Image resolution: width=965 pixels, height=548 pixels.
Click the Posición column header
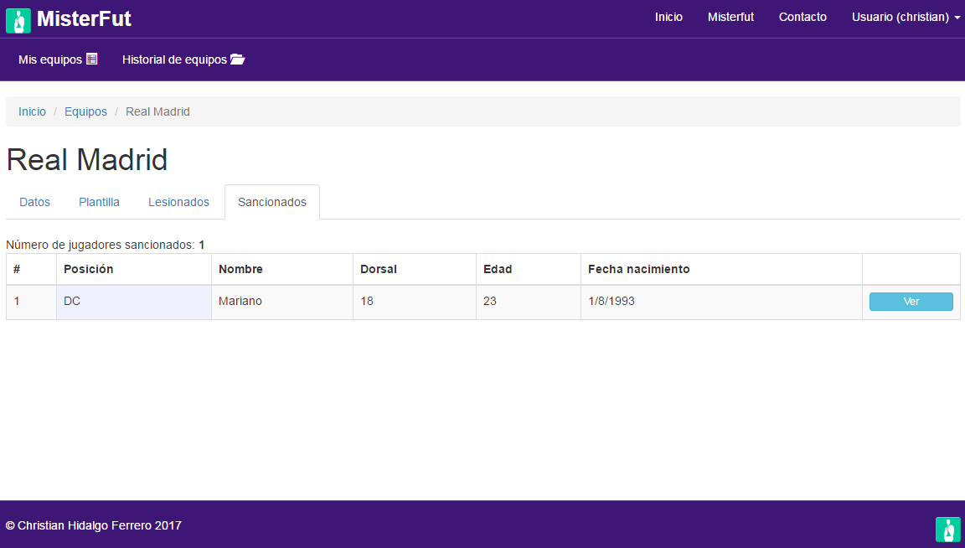tap(133, 269)
